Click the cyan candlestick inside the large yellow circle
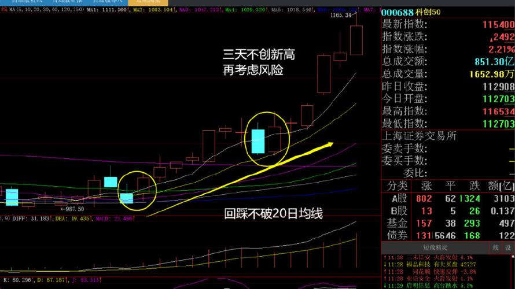The height and width of the screenshot is (289, 515). pyautogui.click(x=257, y=141)
